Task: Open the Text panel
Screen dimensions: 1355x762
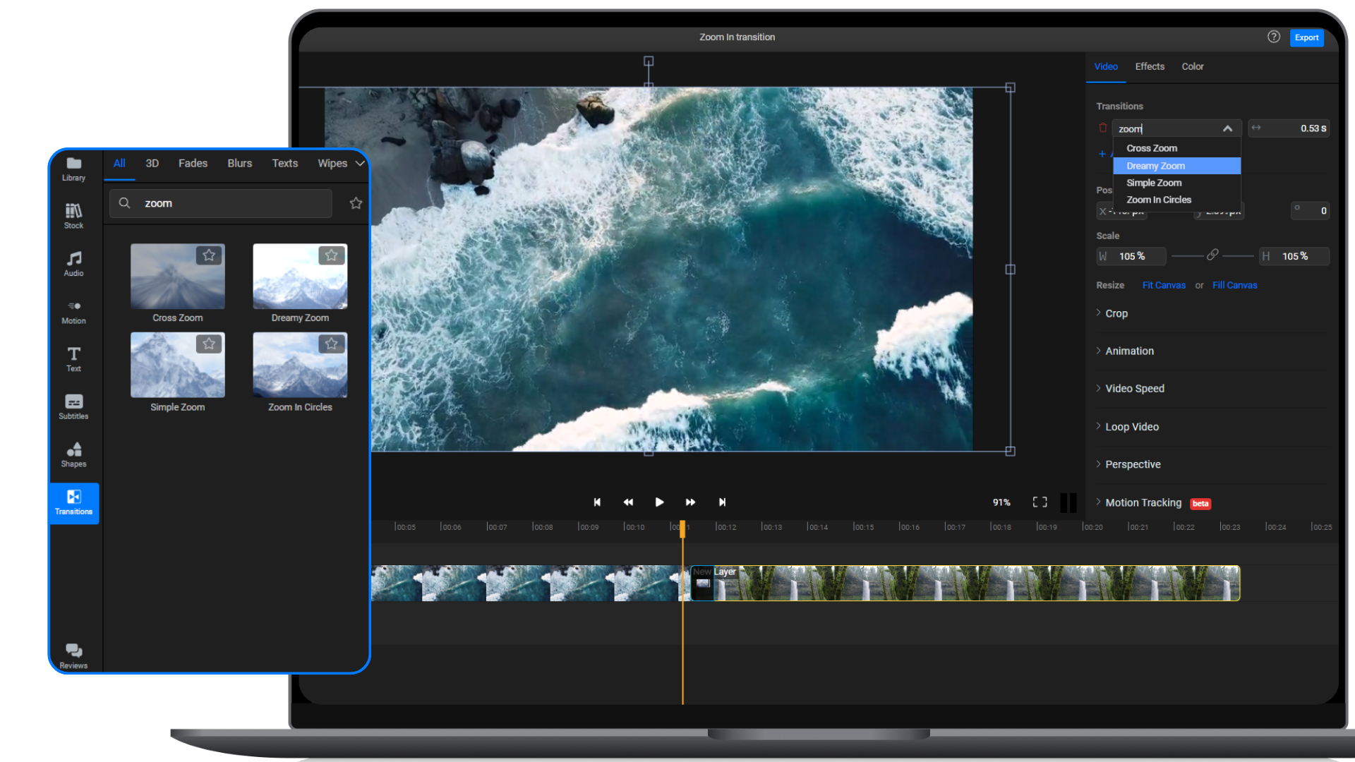Action: click(73, 358)
